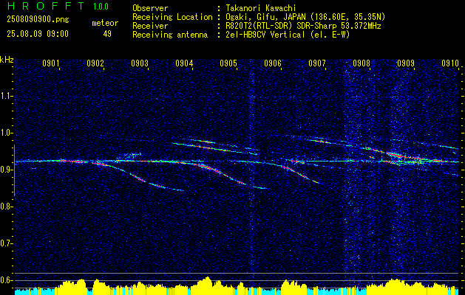This screenshot has height=295, width=465.
Task: Select the filename 2508090900.png
Action: [38, 20]
